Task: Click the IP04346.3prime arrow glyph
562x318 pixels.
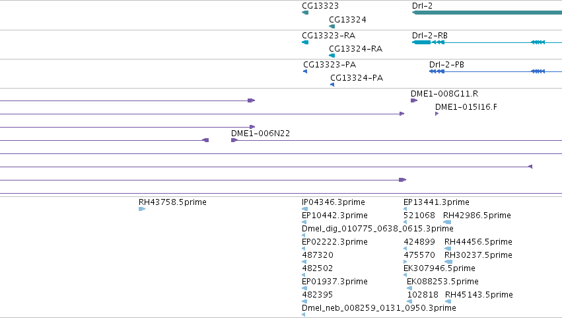Action: pos(304,209)
